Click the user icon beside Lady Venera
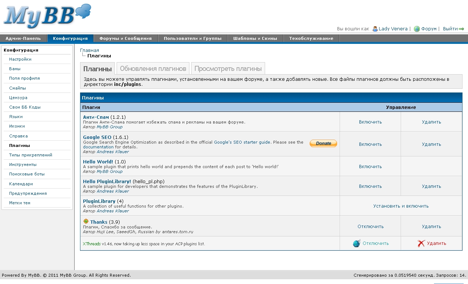 (375, 29)
